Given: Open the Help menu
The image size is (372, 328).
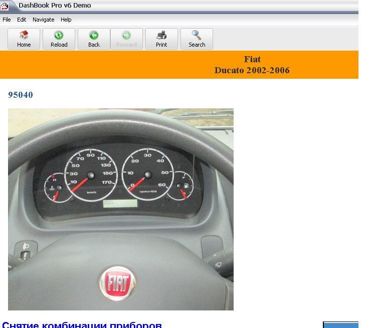Looking at the screenshot, I should [x=66, y=20].
